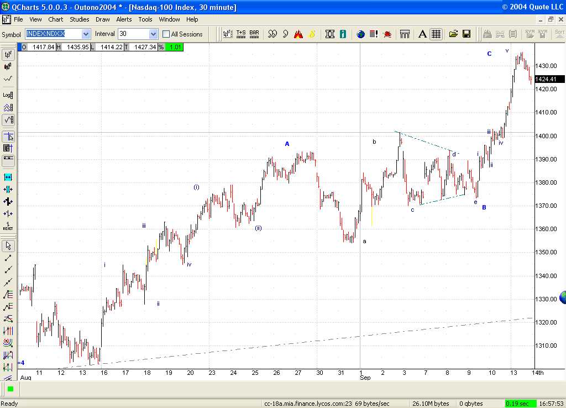Open the Time and Sales window
Viewport: 566px width, 408px height.
coord(240,34)
